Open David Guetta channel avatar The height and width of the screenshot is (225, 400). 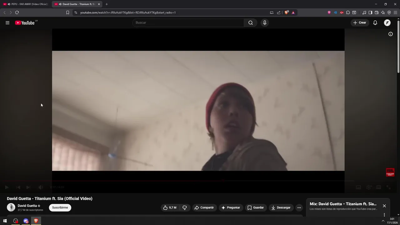pyautogui.click(x=11, y=207)
